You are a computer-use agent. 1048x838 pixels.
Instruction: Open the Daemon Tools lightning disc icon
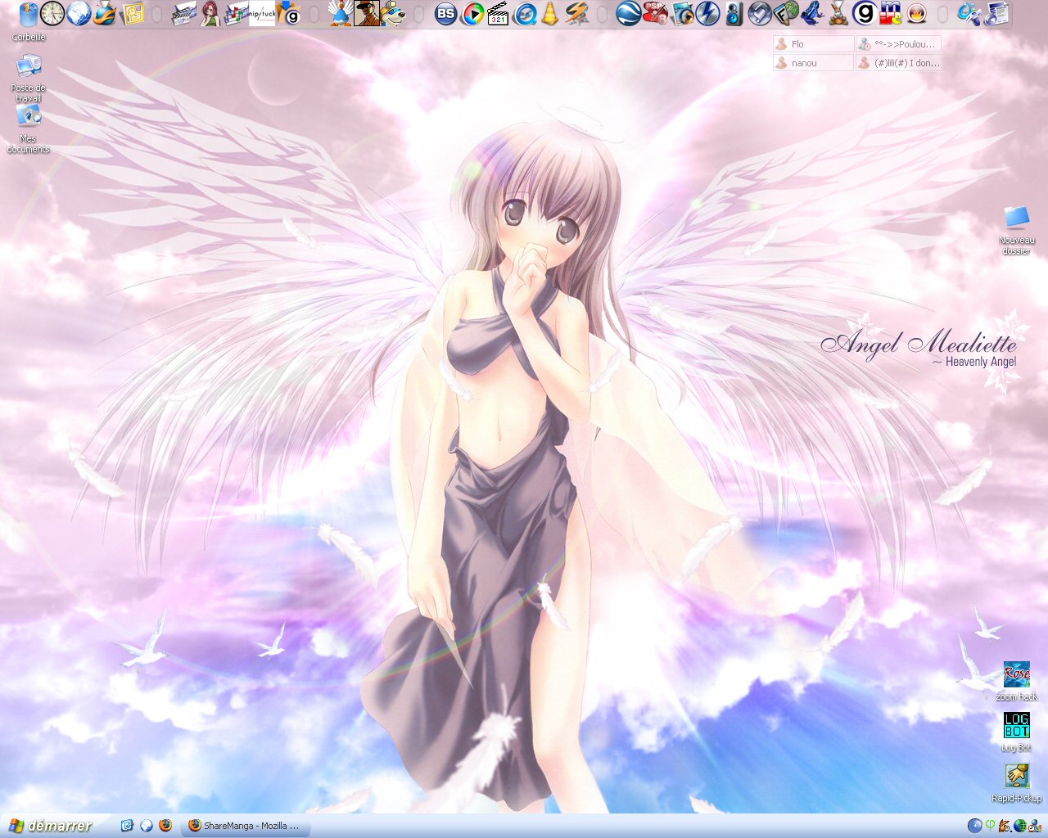[x=707, y=13]
